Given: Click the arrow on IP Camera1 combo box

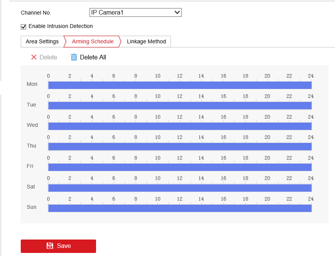Looking at the screenshot, I should (x=177, y=12).
